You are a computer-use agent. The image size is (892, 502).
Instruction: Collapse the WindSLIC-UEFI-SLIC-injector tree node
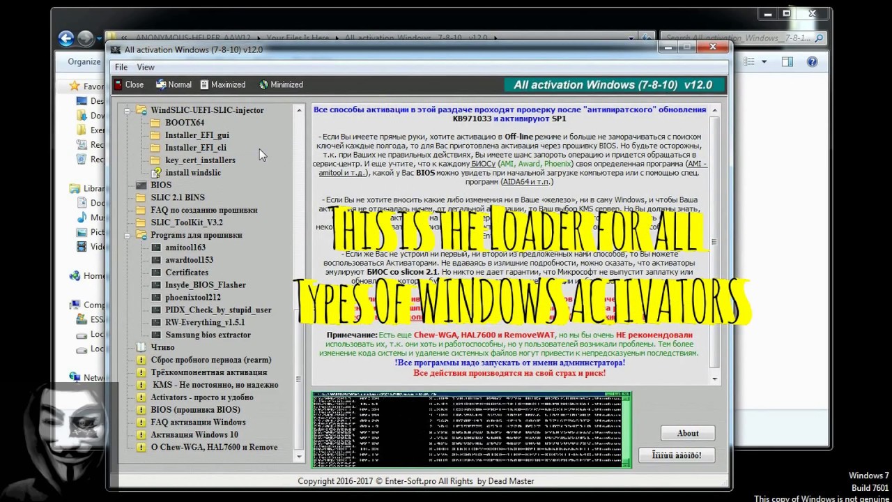coord(128,110)
